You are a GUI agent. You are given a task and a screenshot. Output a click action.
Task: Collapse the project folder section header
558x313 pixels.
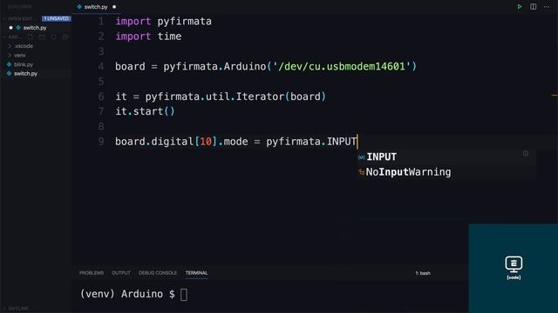coord(13,37)
